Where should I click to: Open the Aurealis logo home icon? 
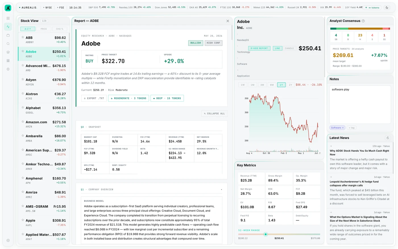click(8, 8)
